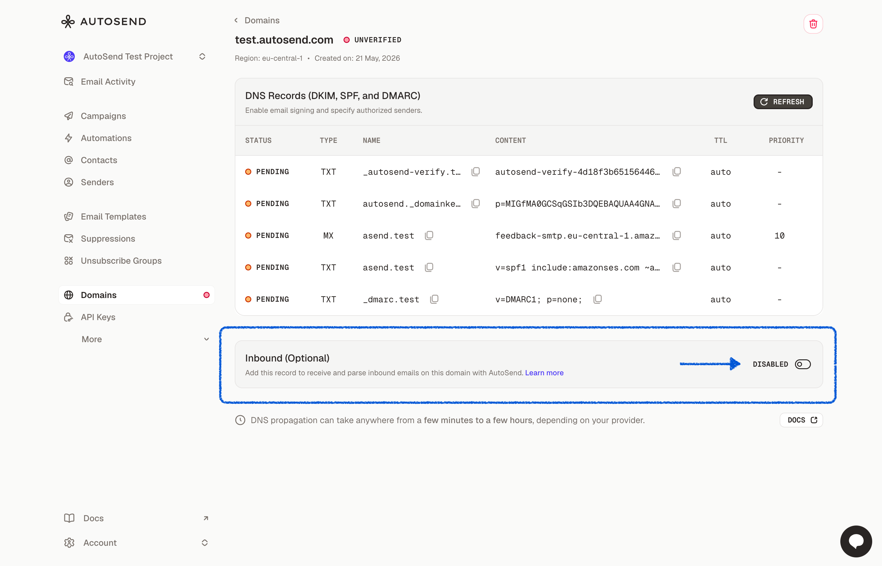Open Campaigns in sidebar
This screenshot has width=882, height=566.
click(x=137, y=116)
